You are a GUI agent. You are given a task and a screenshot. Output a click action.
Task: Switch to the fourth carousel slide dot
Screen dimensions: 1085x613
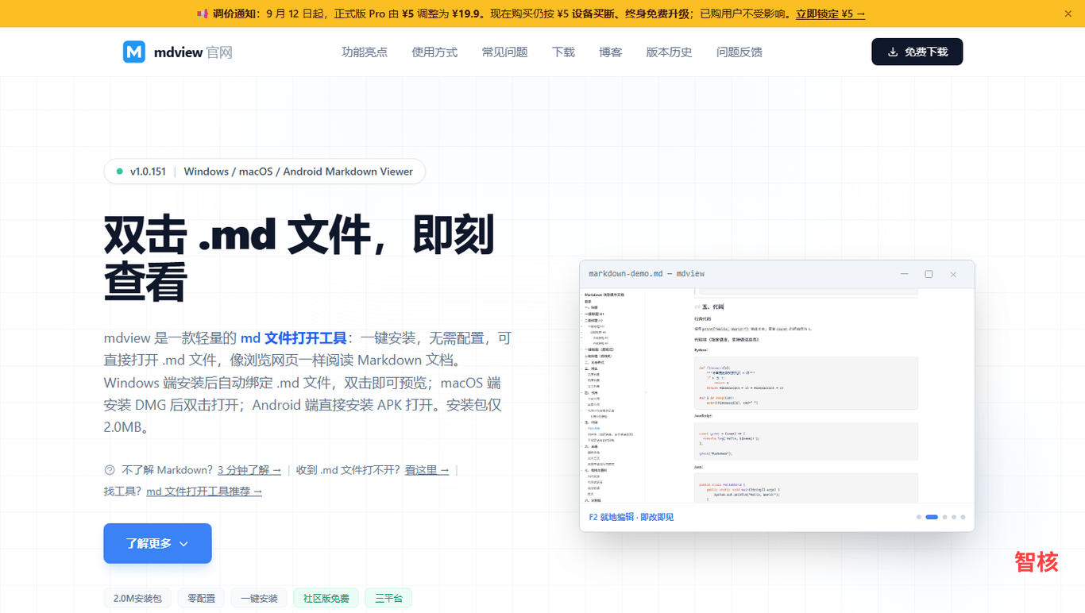[x=954, y=517]
